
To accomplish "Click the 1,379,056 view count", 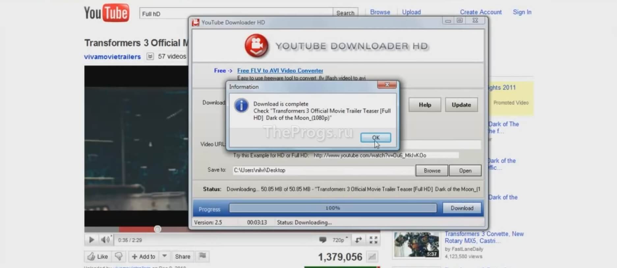I will 340,257.
